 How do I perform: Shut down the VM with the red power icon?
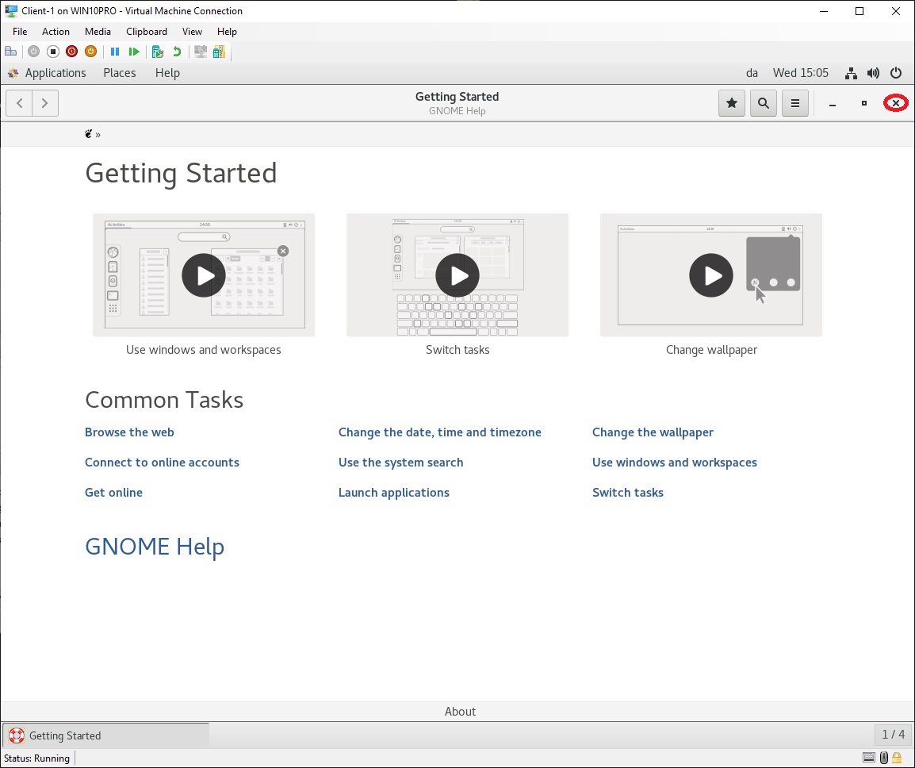point(72,52)
